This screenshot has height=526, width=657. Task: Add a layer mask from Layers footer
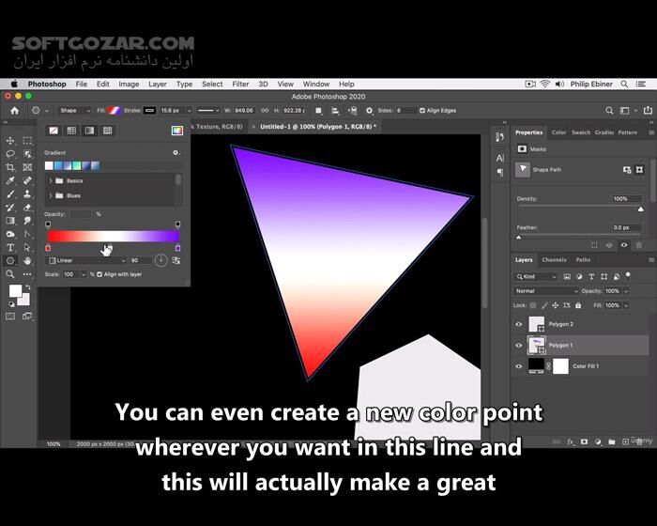point(584,441)
